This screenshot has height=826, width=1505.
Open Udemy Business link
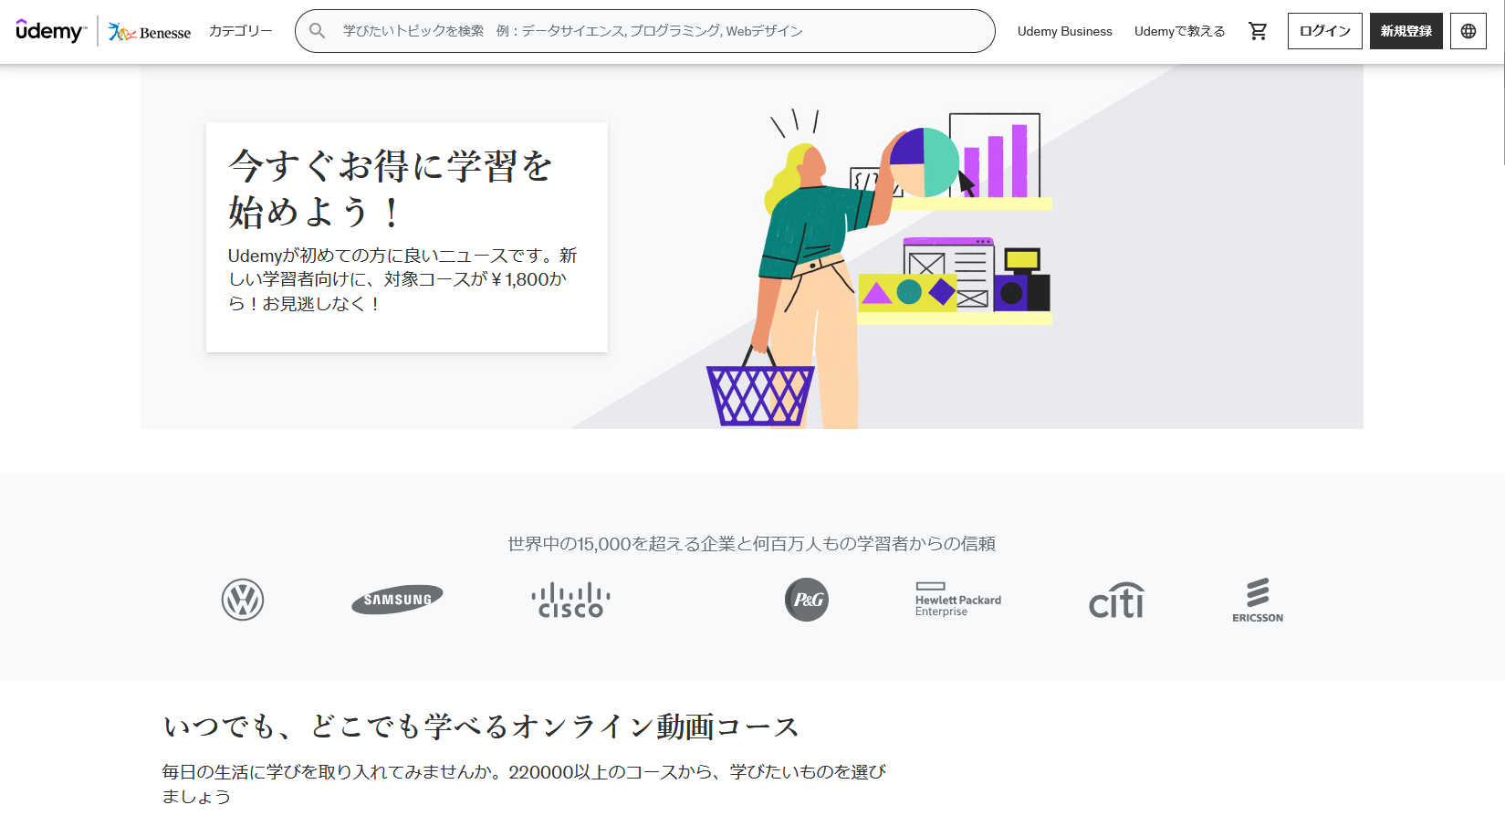coord(1065,31)
